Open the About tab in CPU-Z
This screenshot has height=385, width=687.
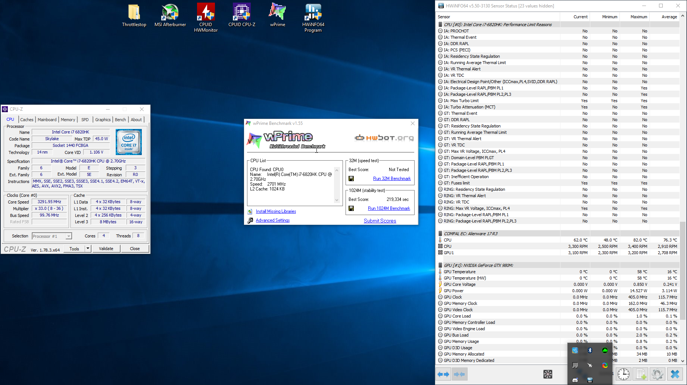pyautogui.click(x=136, y=120)
